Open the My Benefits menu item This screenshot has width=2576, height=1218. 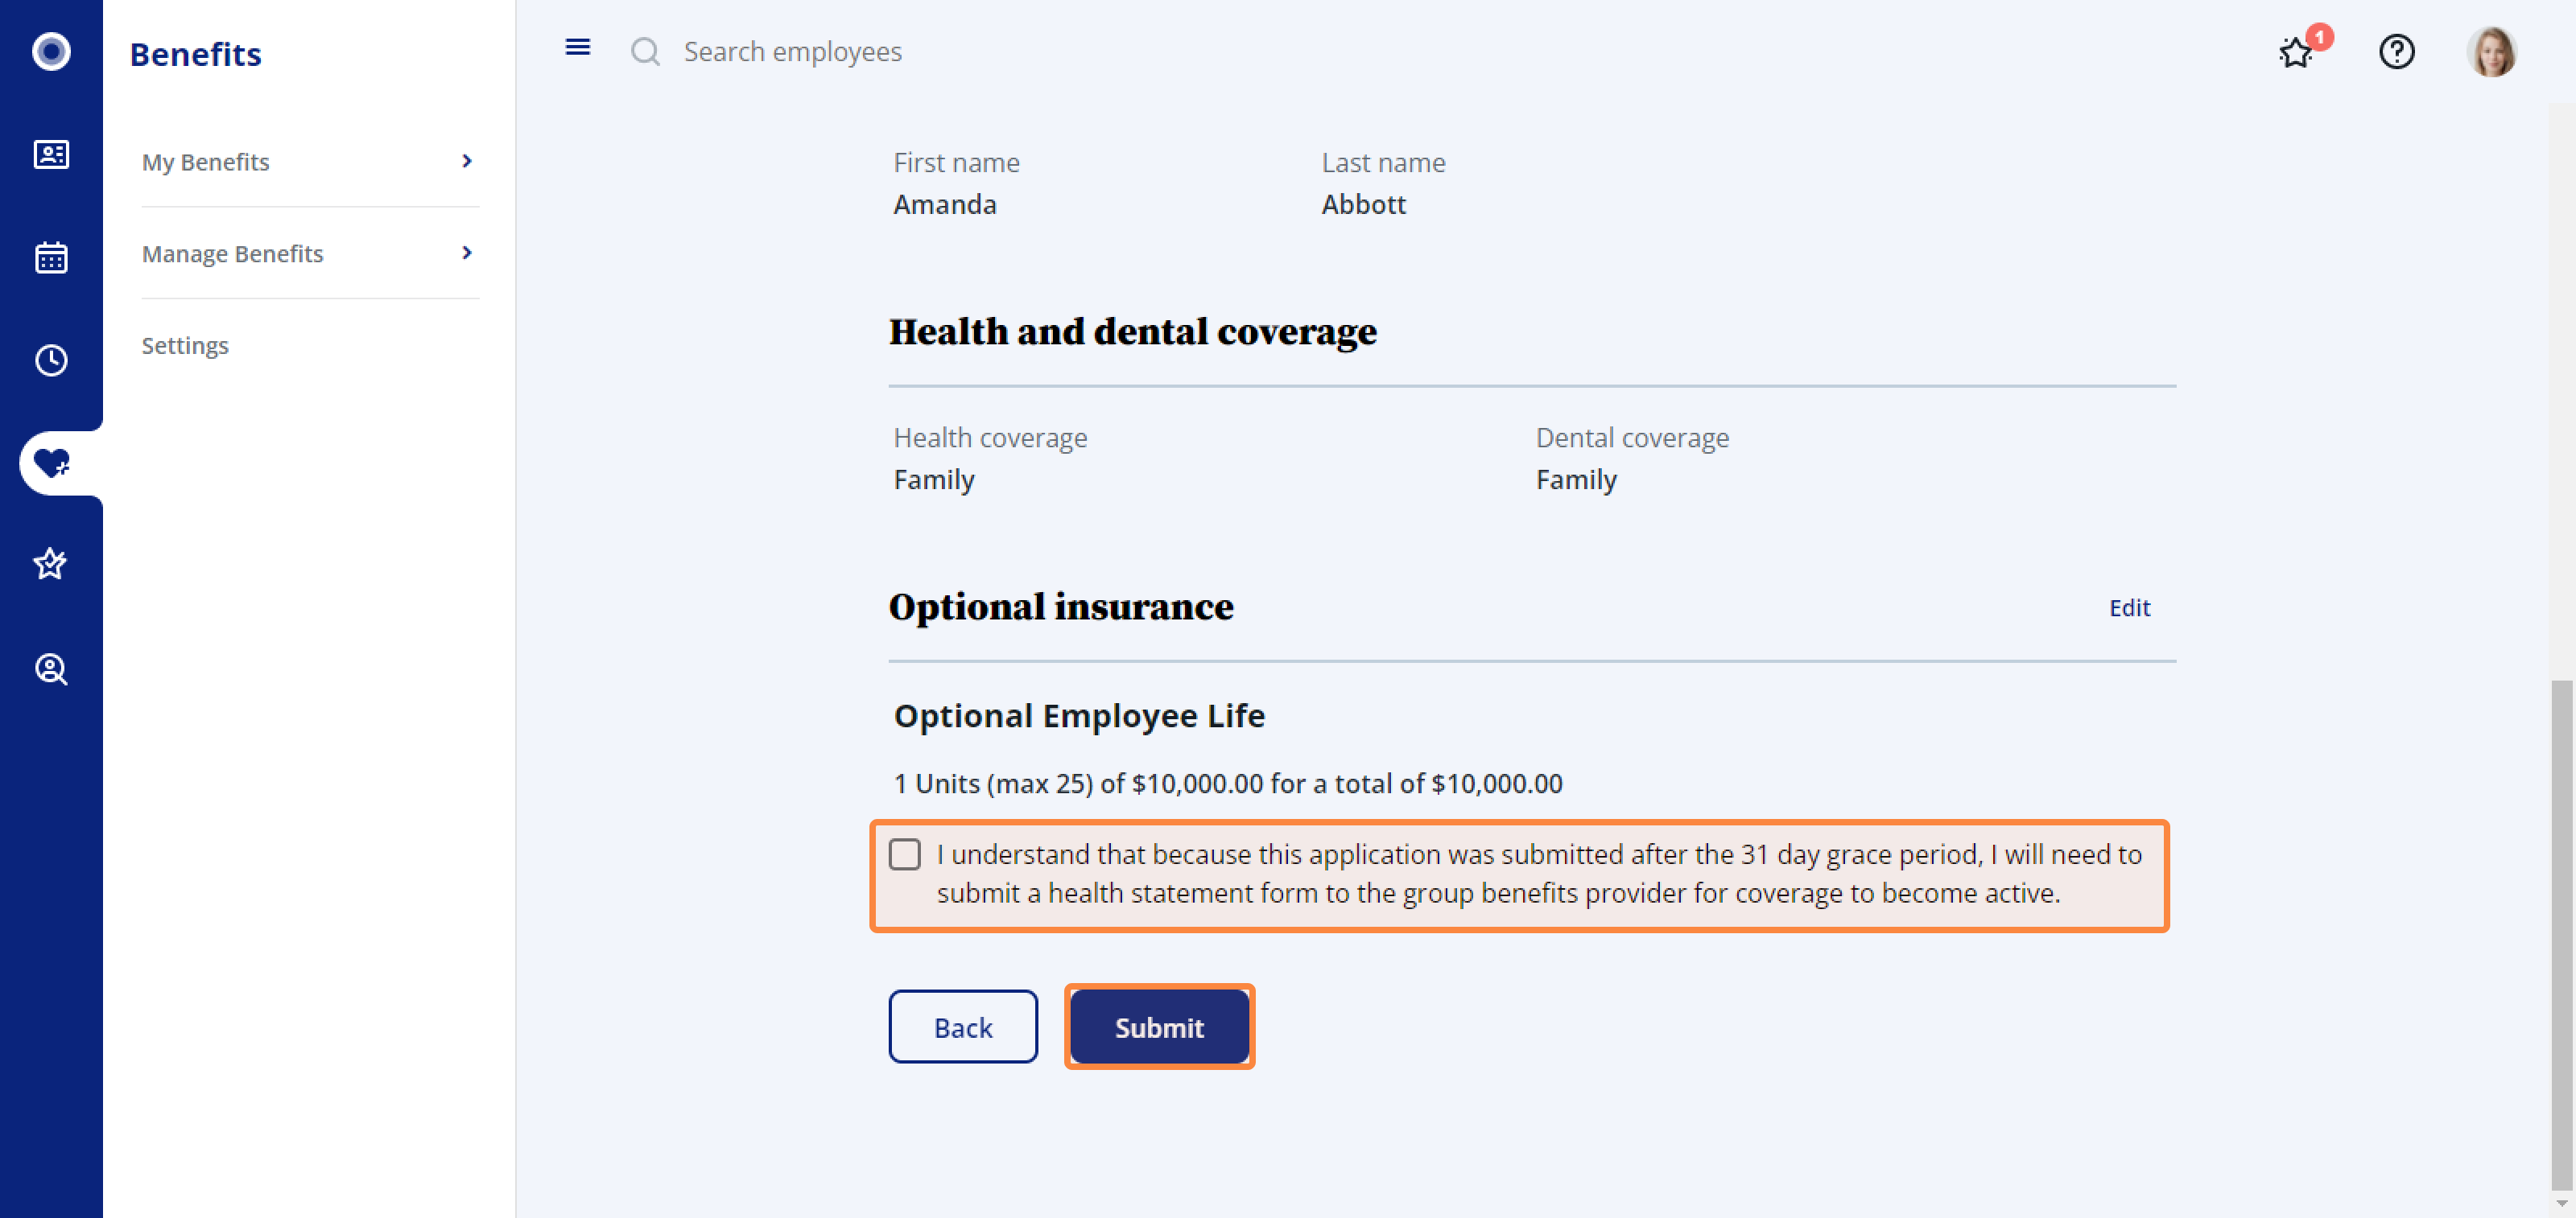pyautogui.click(x=310, y=162)
